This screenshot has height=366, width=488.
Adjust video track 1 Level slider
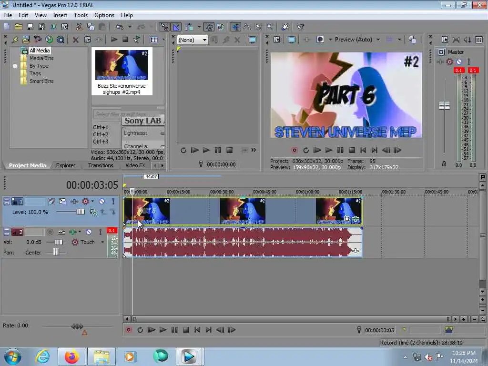pos(80,212)
